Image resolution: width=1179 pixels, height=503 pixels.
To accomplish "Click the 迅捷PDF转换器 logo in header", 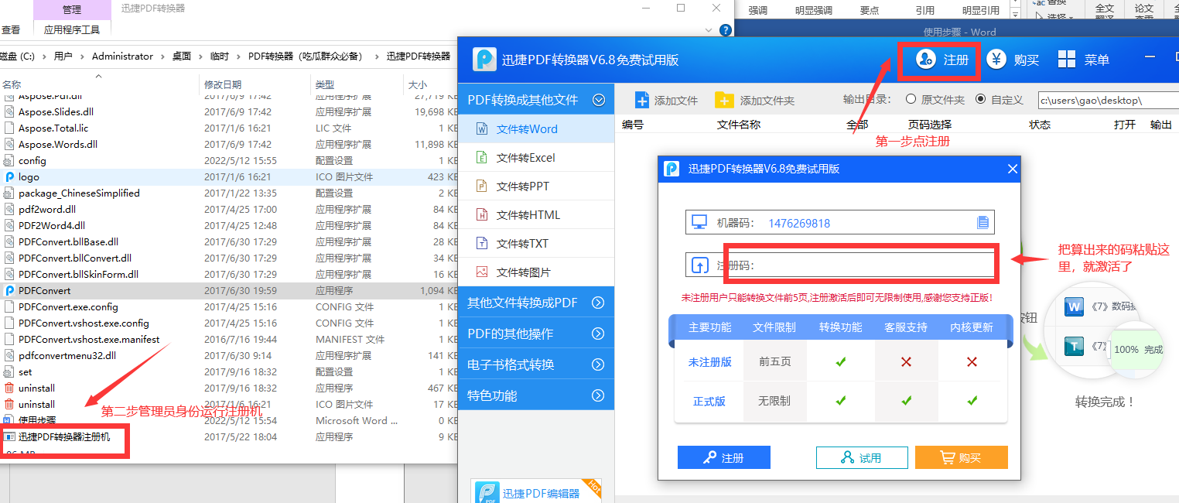I will pos(485,59).
